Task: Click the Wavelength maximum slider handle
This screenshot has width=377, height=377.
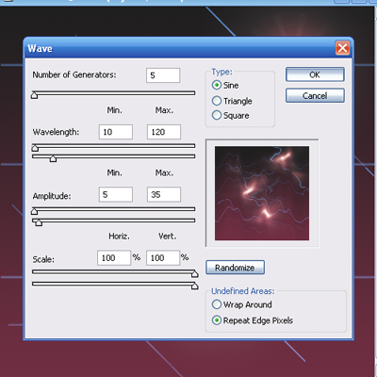Action: tap(53, 158)
